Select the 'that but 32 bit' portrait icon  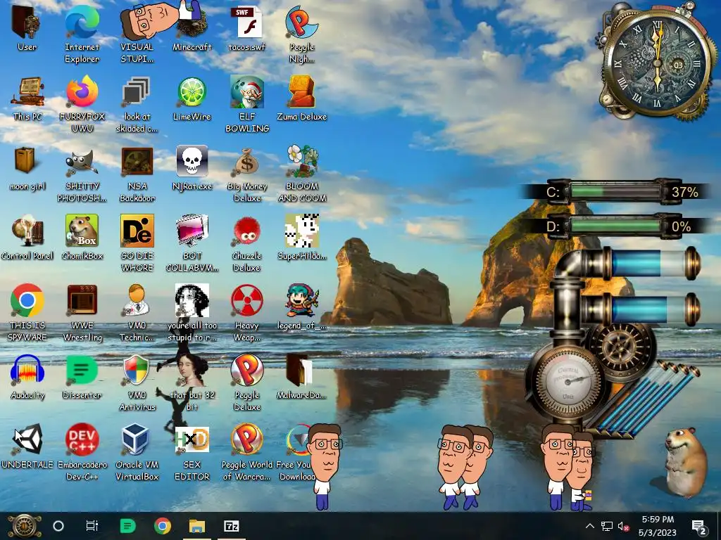[192, 382]
